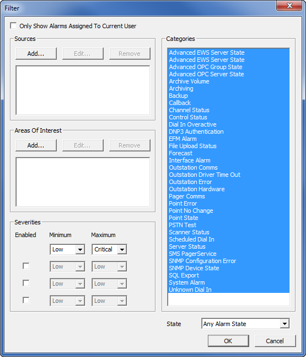The width and height of the screenshot is (306, 357).
Task: Close the Filter dialog window
Action: [289, 6]
